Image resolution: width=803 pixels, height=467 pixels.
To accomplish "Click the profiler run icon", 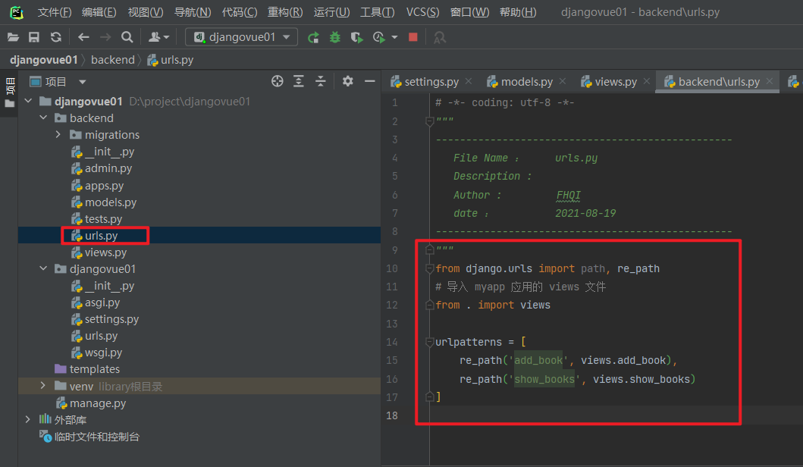I will coord(379,37).
